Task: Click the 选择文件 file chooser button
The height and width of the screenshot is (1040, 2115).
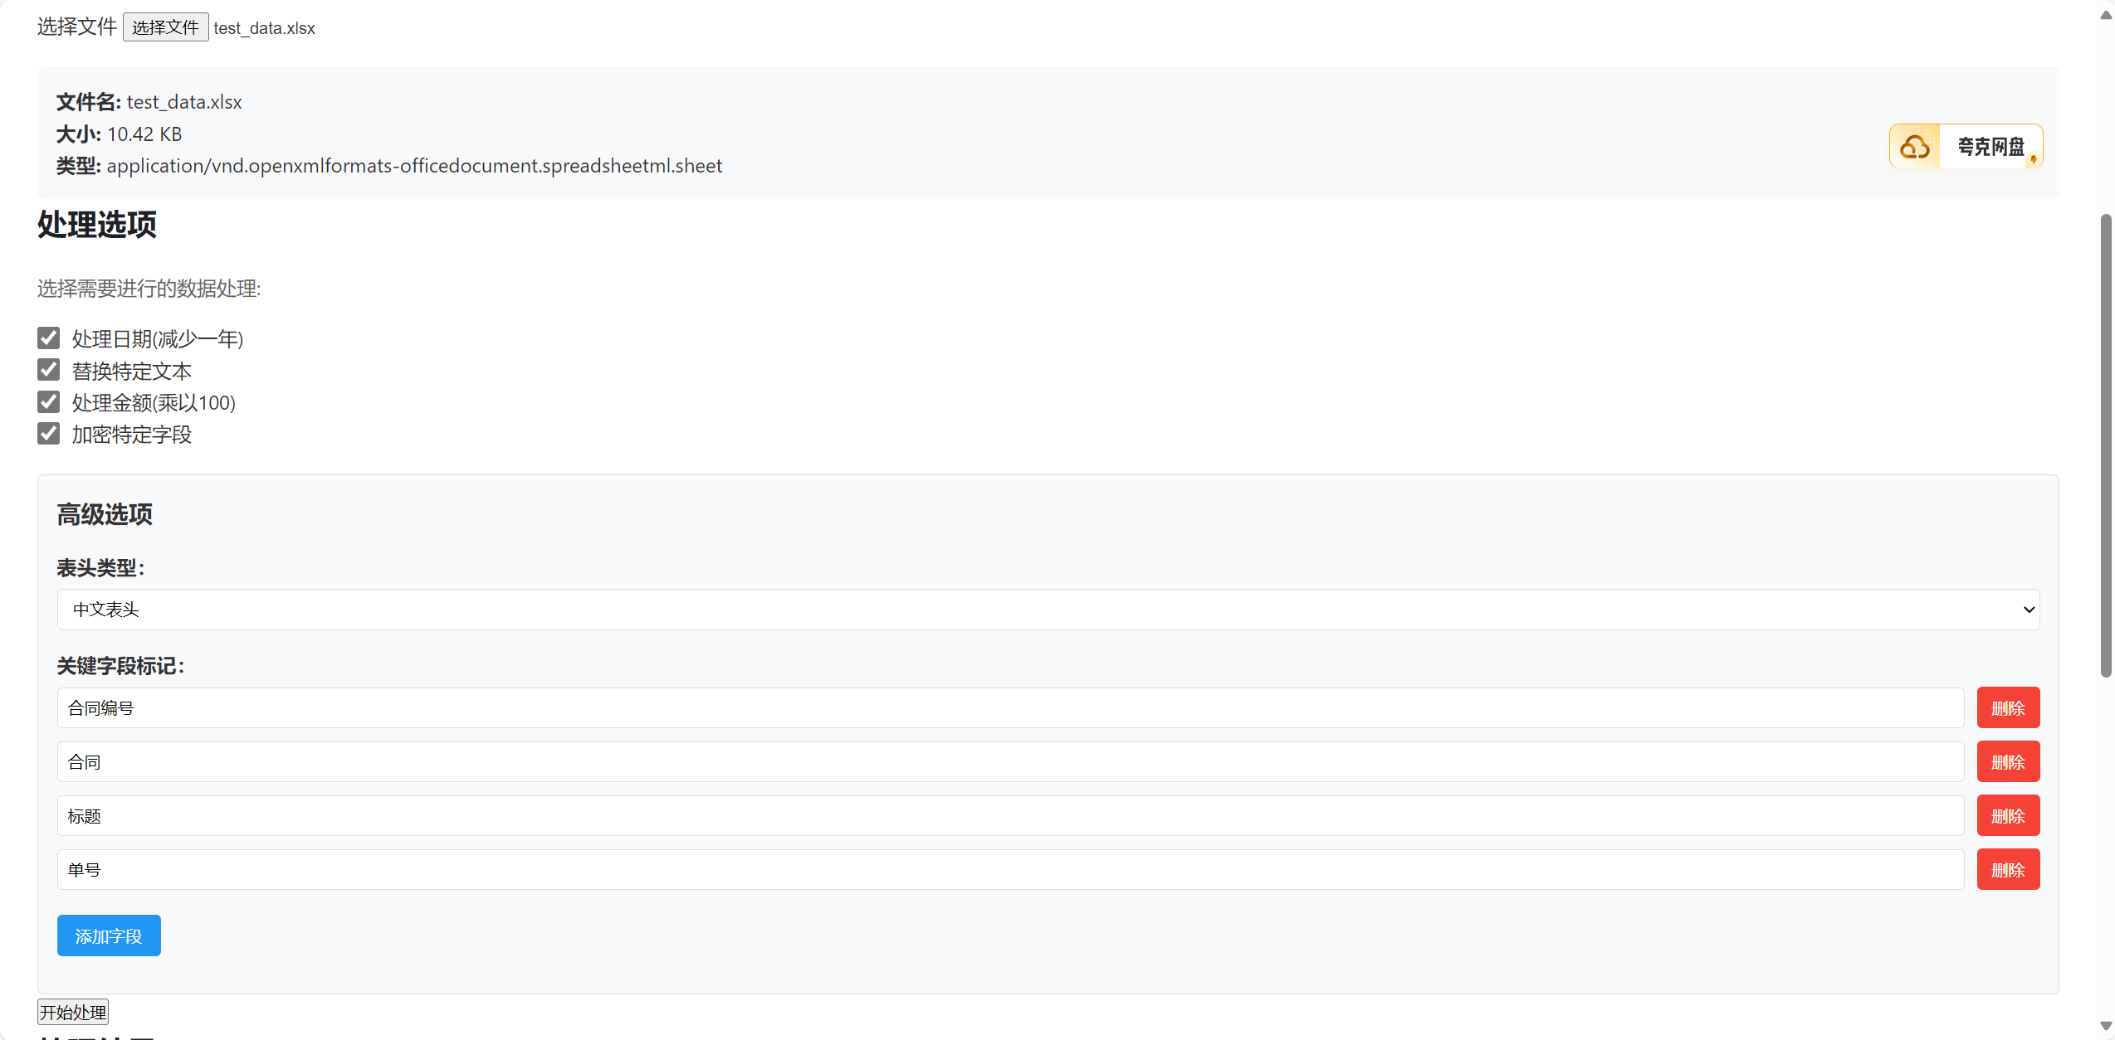Action: tap(165, 27)
